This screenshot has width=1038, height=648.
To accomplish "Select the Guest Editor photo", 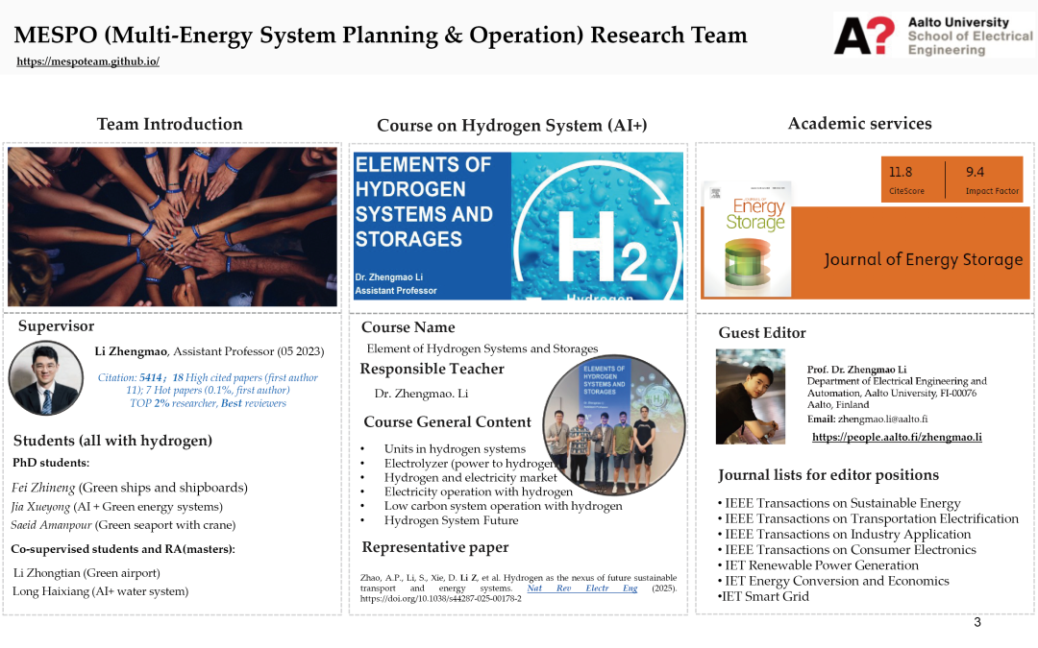I will point(750,396).
